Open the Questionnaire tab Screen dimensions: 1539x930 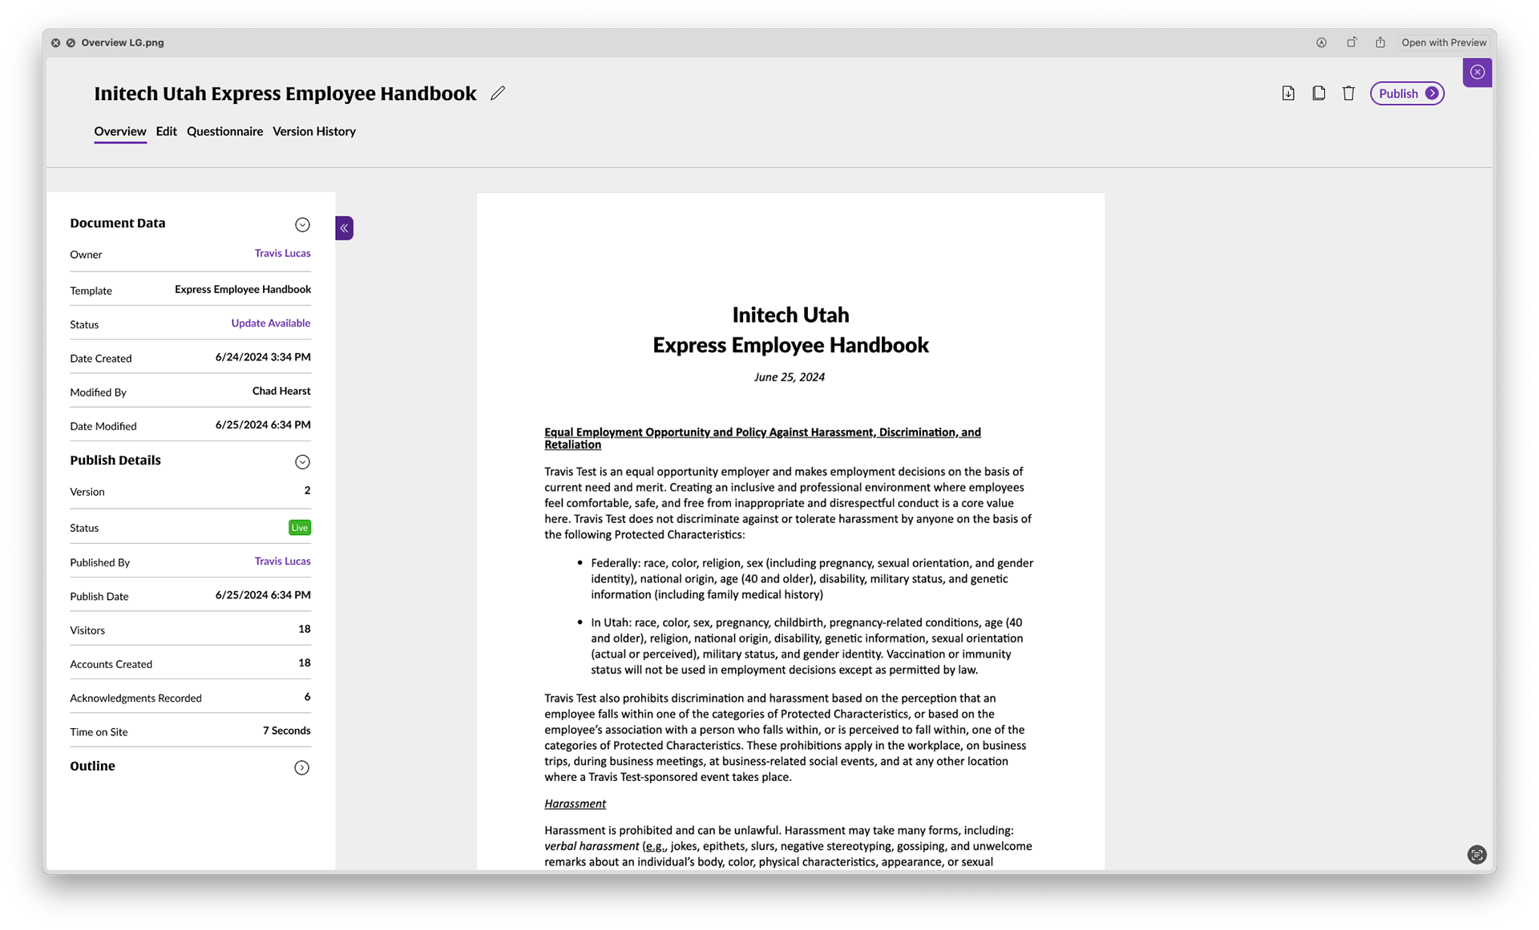(x=224, y=131)
